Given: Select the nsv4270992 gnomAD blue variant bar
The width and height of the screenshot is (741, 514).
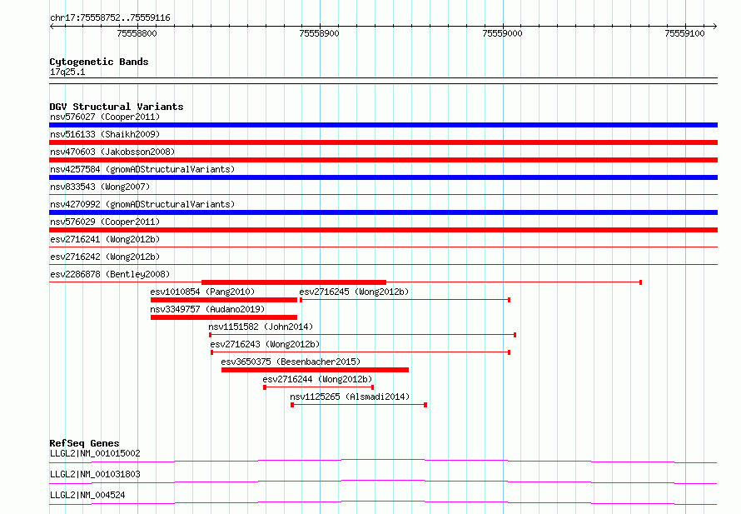Looking at the screenshot, I should click(x=383, y=212).
